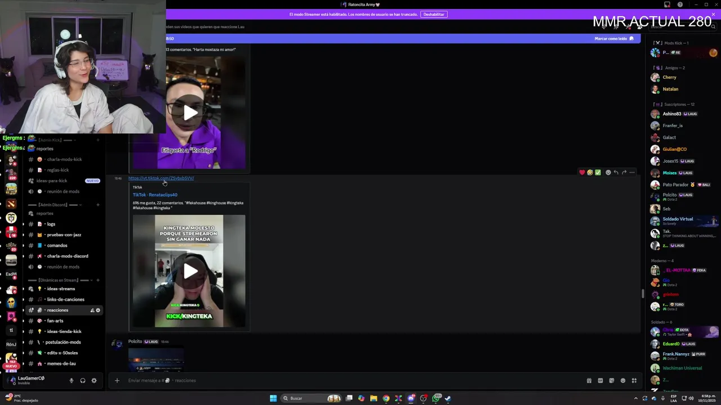Add the green checkmark reaction to the message
Screen dimensions: 721x405
pos(598,173)
